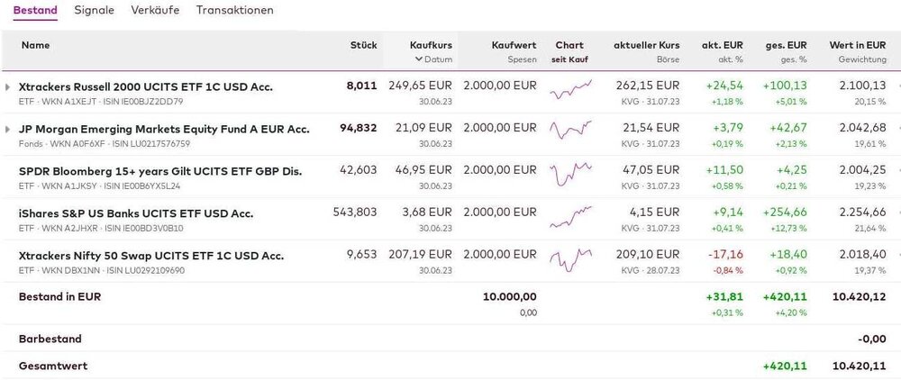Open the JP Morgan Emerging Markets sparkline chart
Image resolution: width=901 pixels, height=380 pixels.
click(x=569, y=134)
